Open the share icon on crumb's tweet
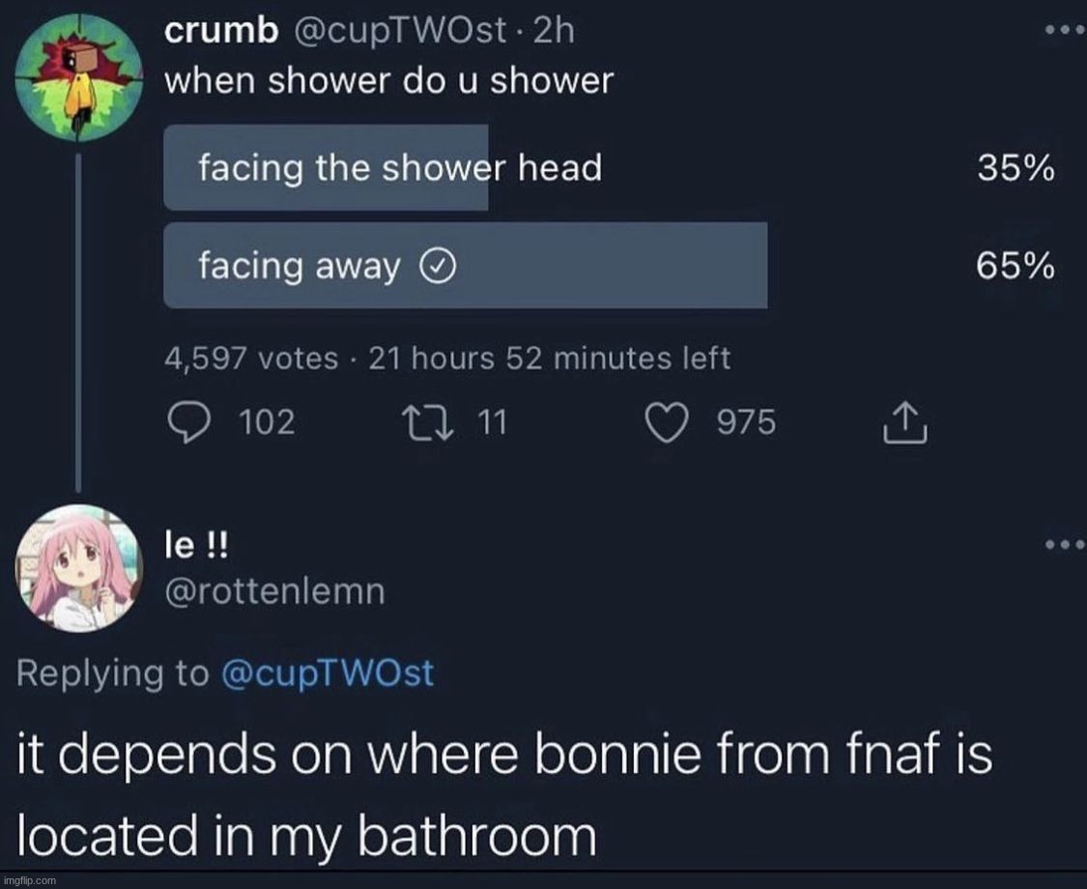This screenshot has width=1087, height=889. click(x=905, y=421)
